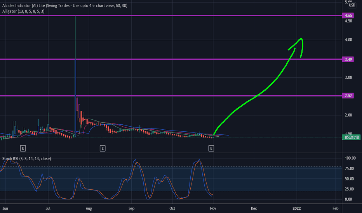Click the 4.50 price axis value
Viewport: 362px width, 213px height.
click(348, 21)
